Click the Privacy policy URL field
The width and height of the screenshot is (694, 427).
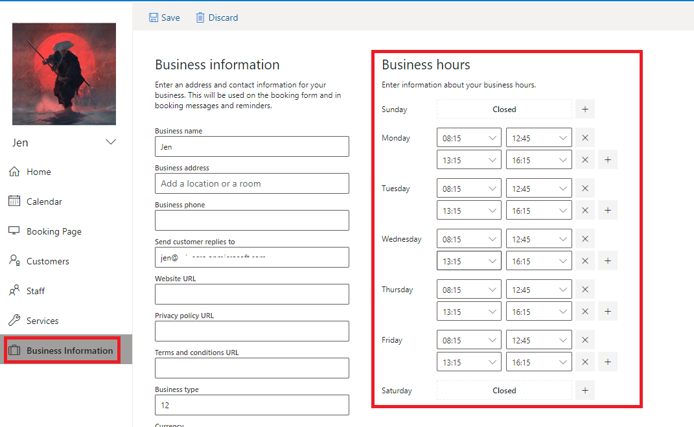pos(252,331)
